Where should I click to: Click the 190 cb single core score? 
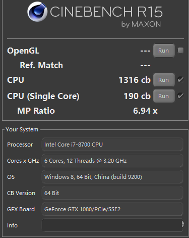point(137,96)
